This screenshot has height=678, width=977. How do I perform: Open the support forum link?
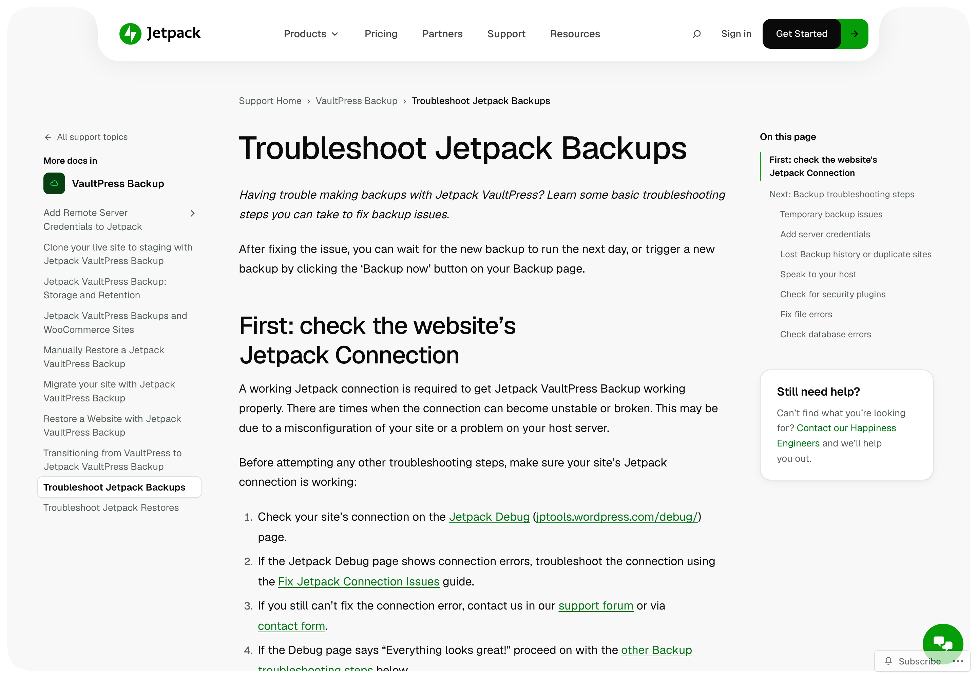[x=596, y=605]
